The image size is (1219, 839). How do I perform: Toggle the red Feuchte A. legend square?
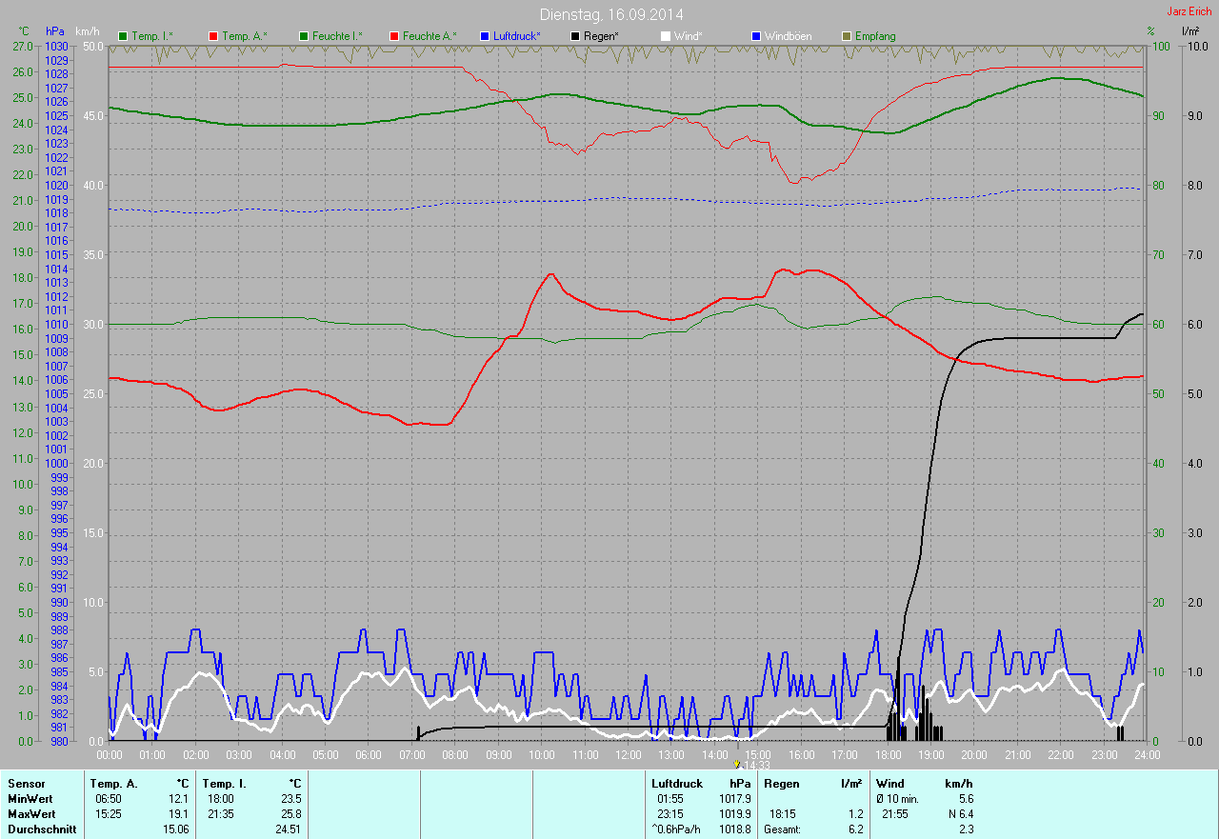[x=394, y=36]
